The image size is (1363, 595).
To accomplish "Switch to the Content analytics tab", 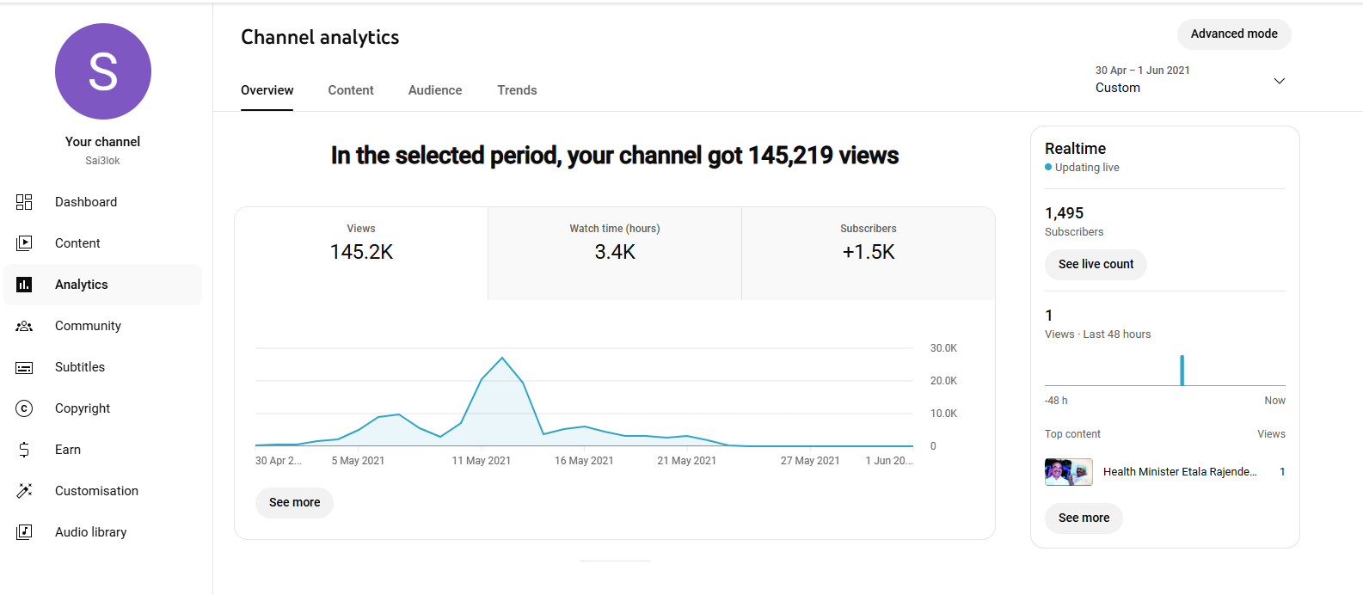I will click(351, 90).
